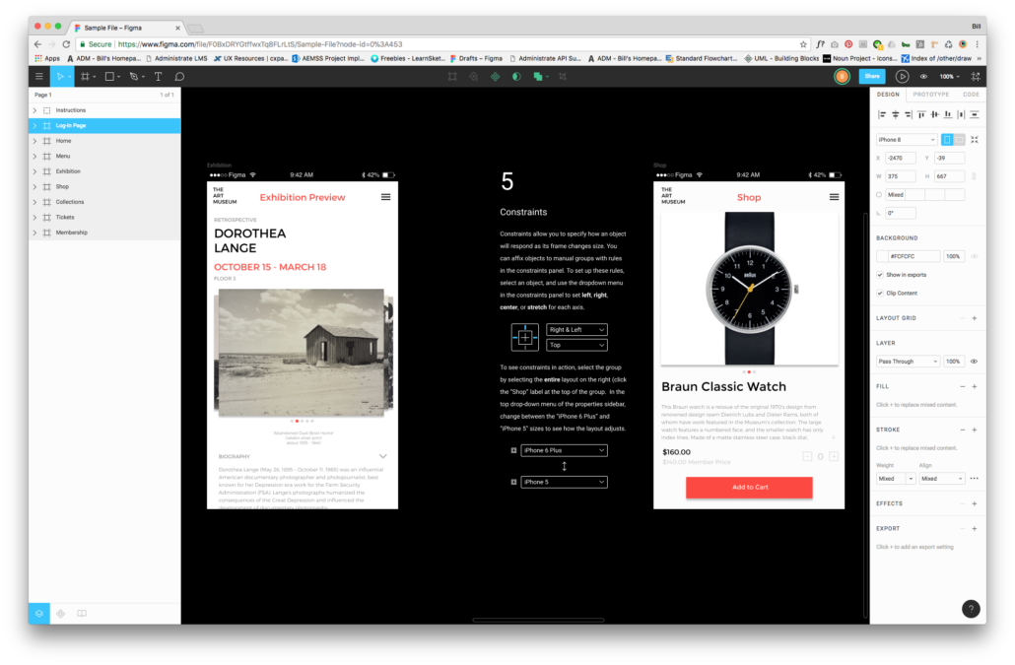1015x665 pixels.
Task: Expand the Instructions layer
Action: (34, 110)
